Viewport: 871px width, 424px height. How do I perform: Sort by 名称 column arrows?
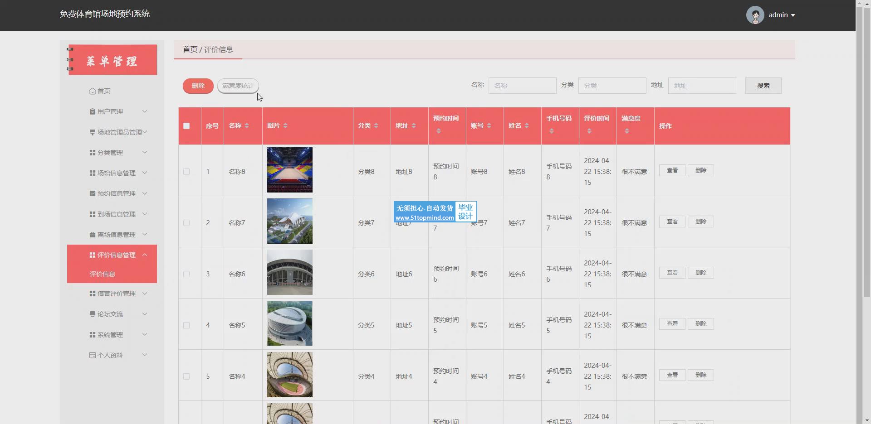pos(247,125)
